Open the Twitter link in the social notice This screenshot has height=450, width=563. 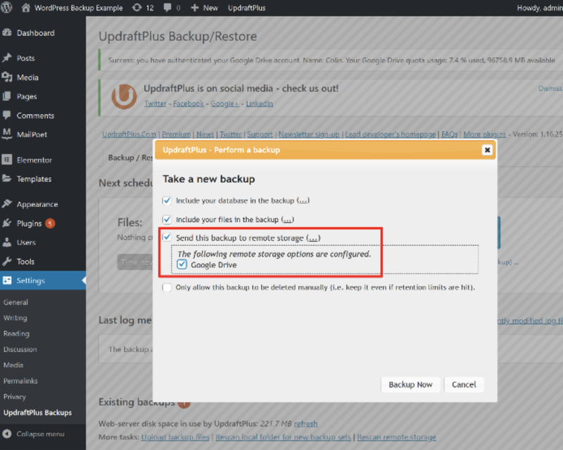point(156,104)
